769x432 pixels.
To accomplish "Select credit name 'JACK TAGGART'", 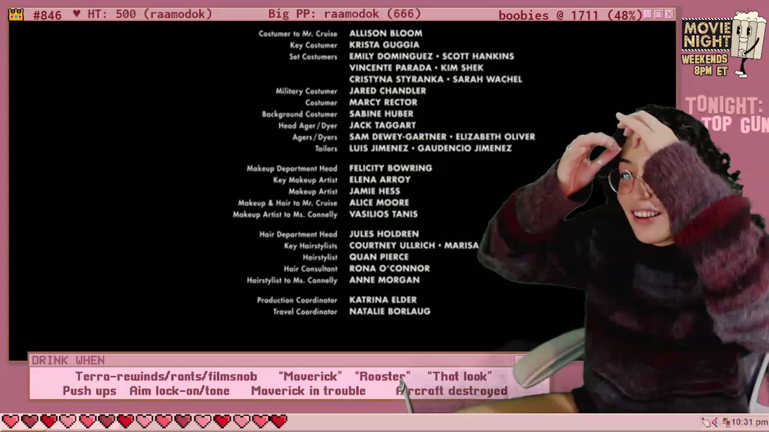I will [x=382, y=126].
